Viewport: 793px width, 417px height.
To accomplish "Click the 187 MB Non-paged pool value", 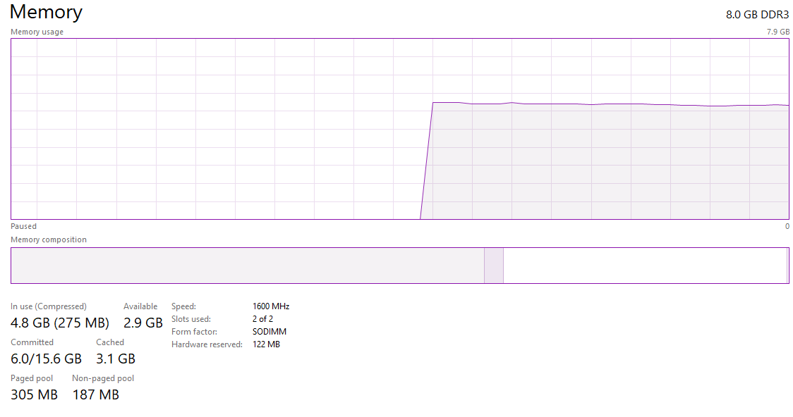I will (x=95, y=394).
